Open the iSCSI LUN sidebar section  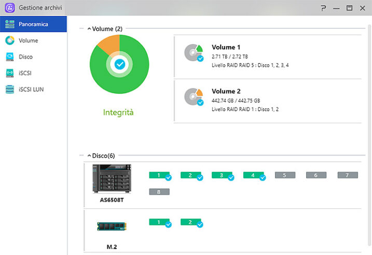pyautogui.click(x=31, y=89)
